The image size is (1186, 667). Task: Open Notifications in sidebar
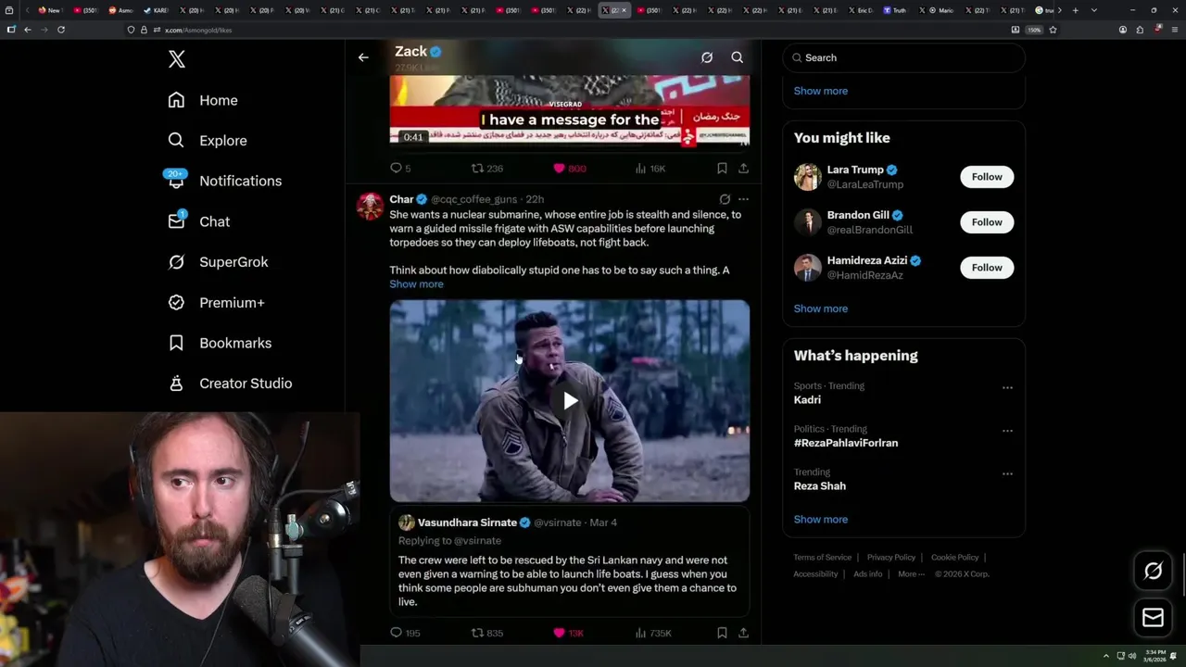point(224,181)
